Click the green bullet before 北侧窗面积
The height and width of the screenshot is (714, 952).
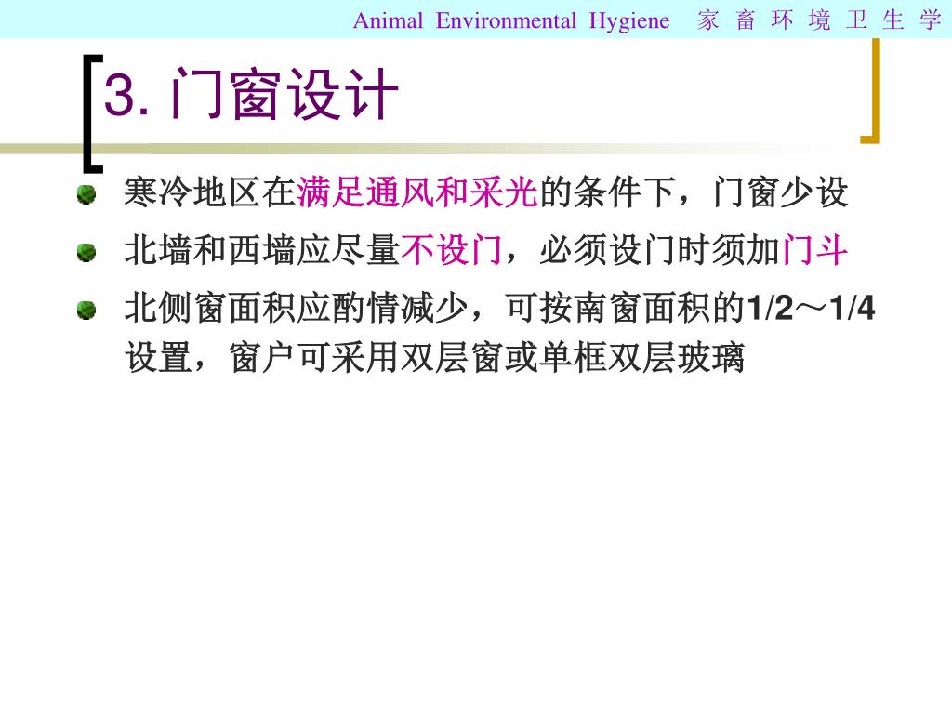click(x=86, y=311)
